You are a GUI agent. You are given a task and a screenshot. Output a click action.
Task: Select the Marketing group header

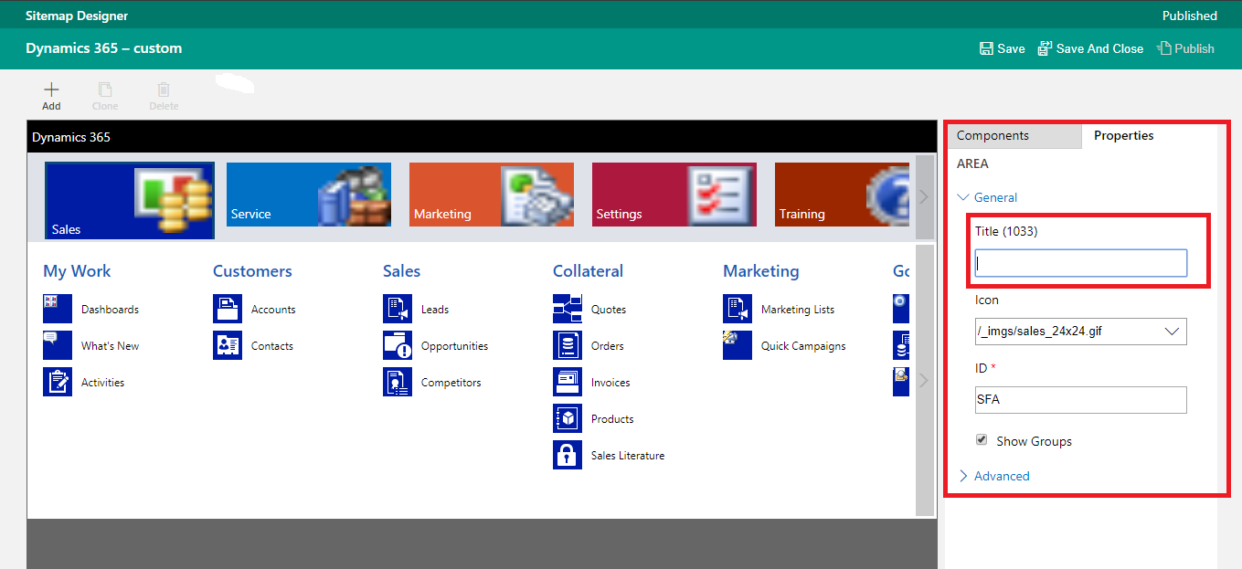coord(760,271)
